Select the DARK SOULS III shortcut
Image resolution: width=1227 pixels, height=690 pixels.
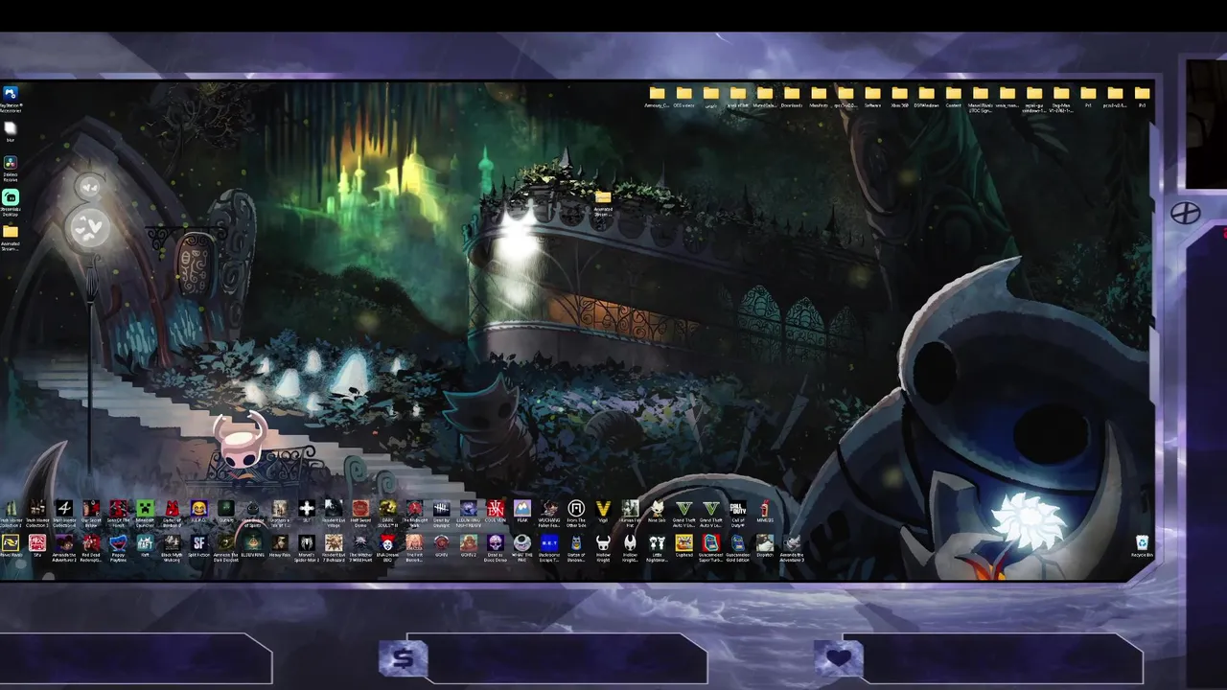point(387,513)
